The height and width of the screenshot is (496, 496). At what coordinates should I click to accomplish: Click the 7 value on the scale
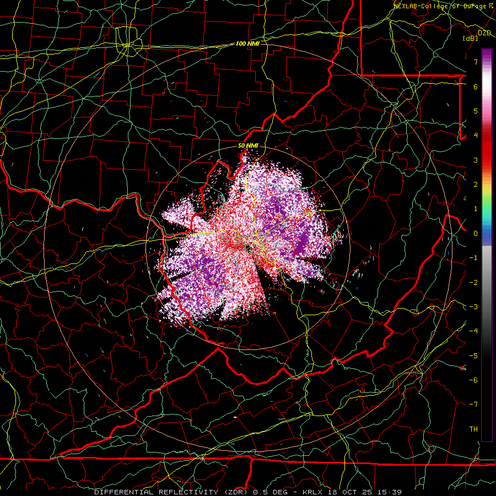(x=476, y=62)
